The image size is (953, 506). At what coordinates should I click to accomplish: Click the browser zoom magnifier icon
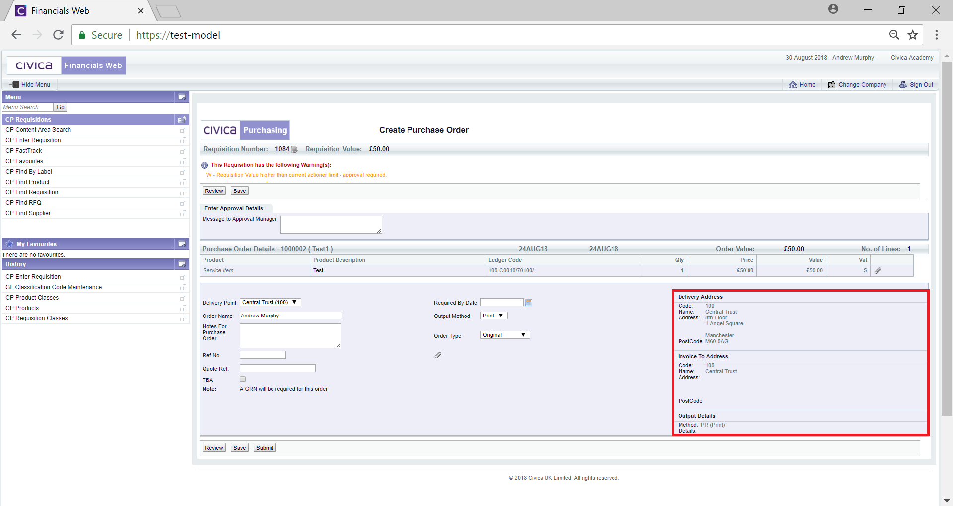tap(894, 35)
